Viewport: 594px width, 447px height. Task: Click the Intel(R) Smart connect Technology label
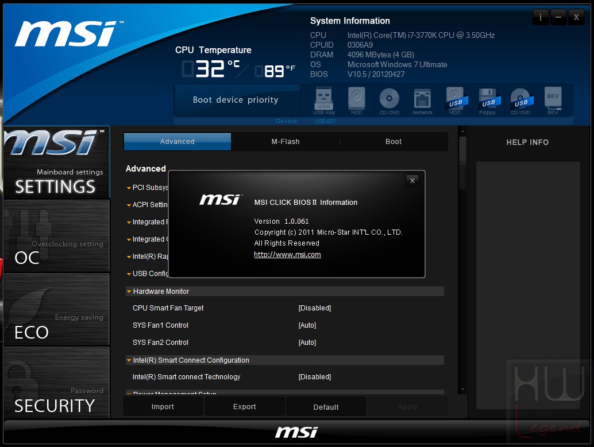click(186, 377)
